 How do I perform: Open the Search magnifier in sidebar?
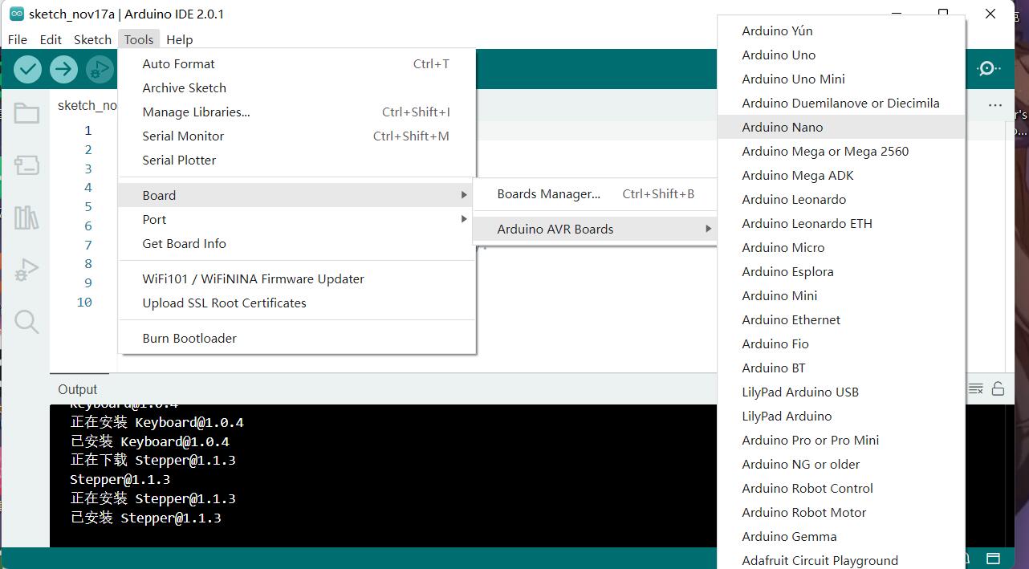point(26,322)
